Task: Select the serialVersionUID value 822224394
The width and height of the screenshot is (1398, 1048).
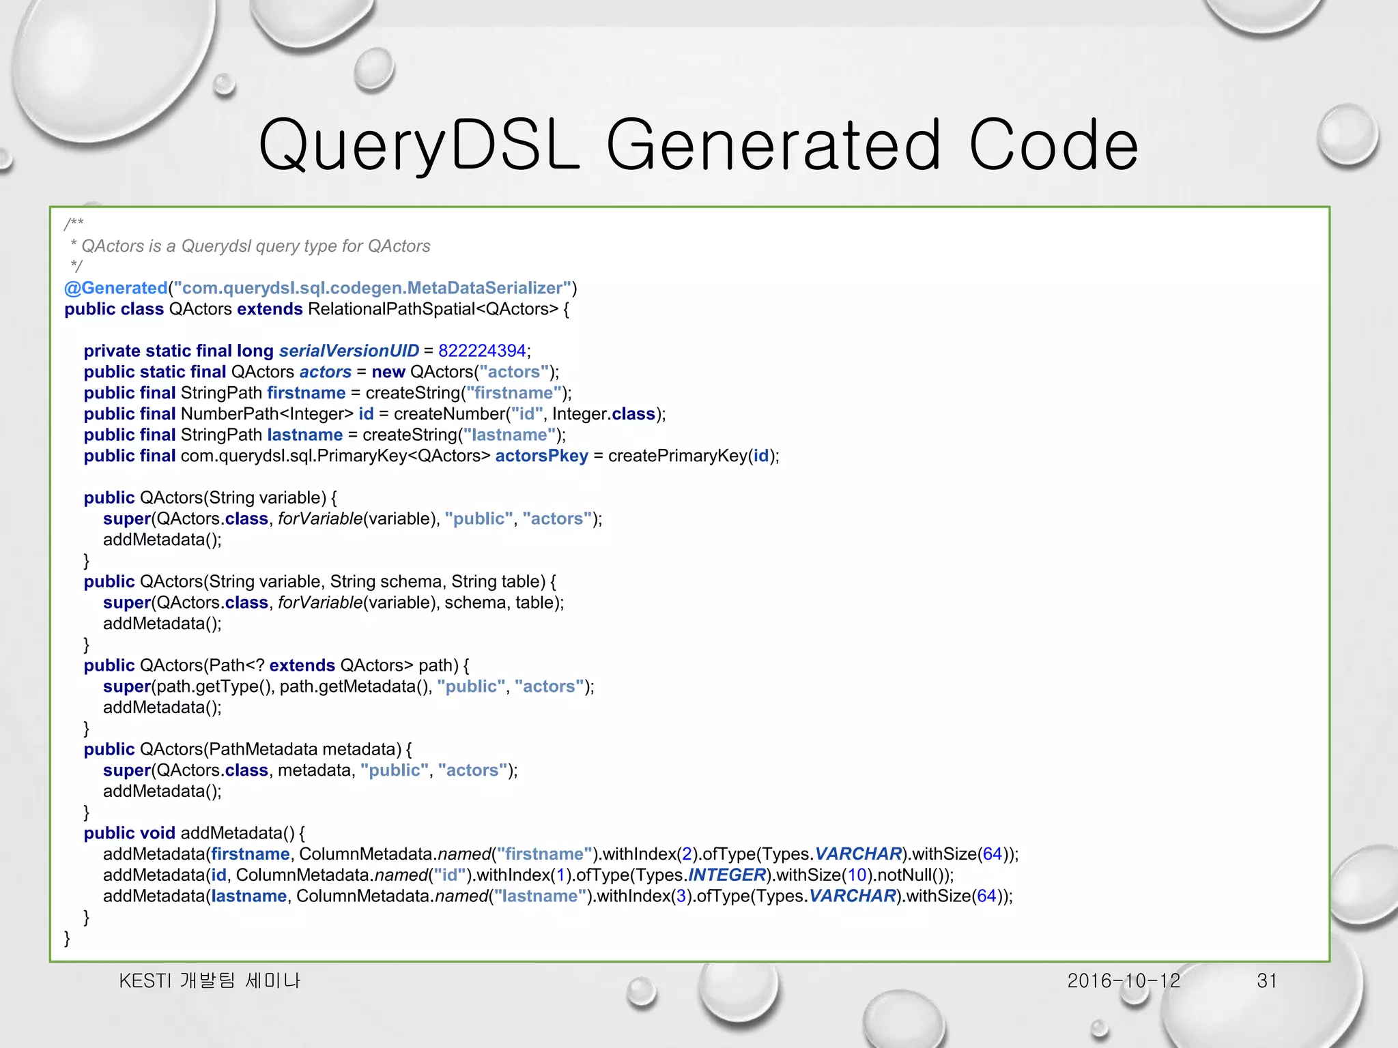Action: pyautogui.click(x=482, y=351)
